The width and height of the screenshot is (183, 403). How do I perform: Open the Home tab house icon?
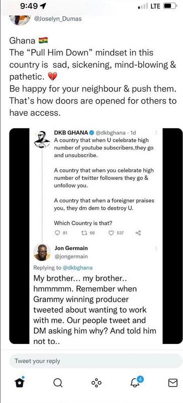point(18,382)
